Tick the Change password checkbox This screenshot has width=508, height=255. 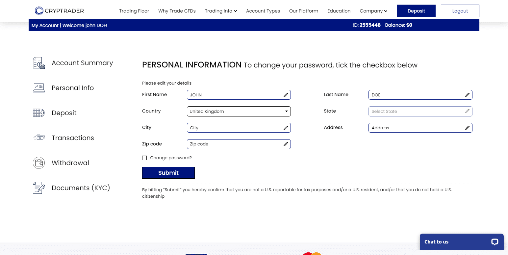[x=144, y=158]
